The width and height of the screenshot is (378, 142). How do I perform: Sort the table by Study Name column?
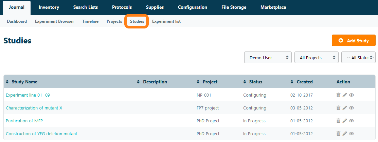[x=24, y=82]
